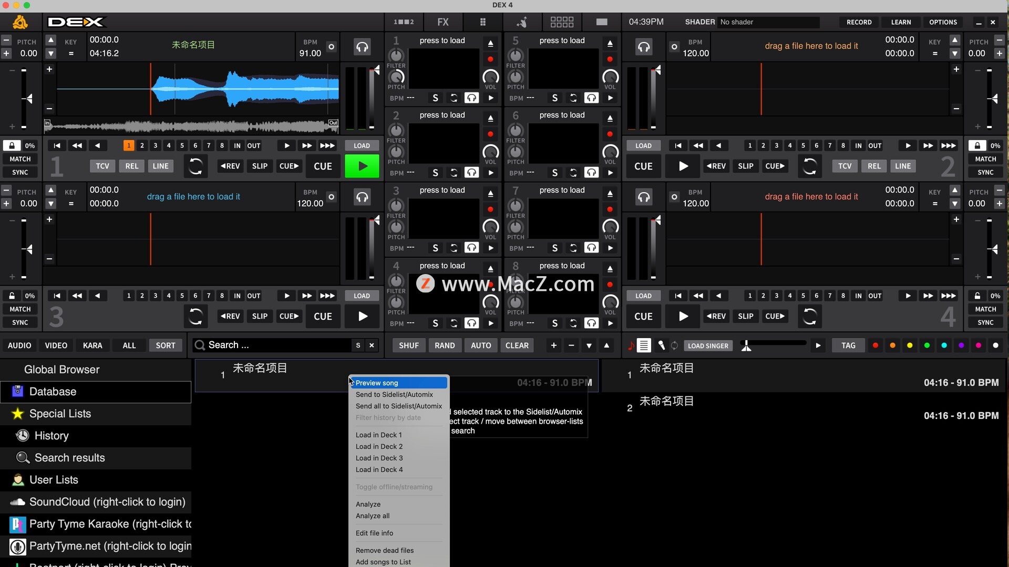Click the deck 1 headphone cue icon
The height and width of the screenshot is (567, 1009).
coord(362,47)
